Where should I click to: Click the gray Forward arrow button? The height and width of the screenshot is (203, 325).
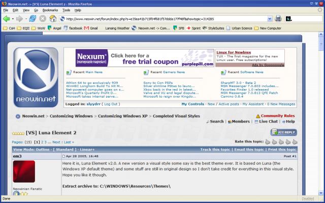click(19, 19)
